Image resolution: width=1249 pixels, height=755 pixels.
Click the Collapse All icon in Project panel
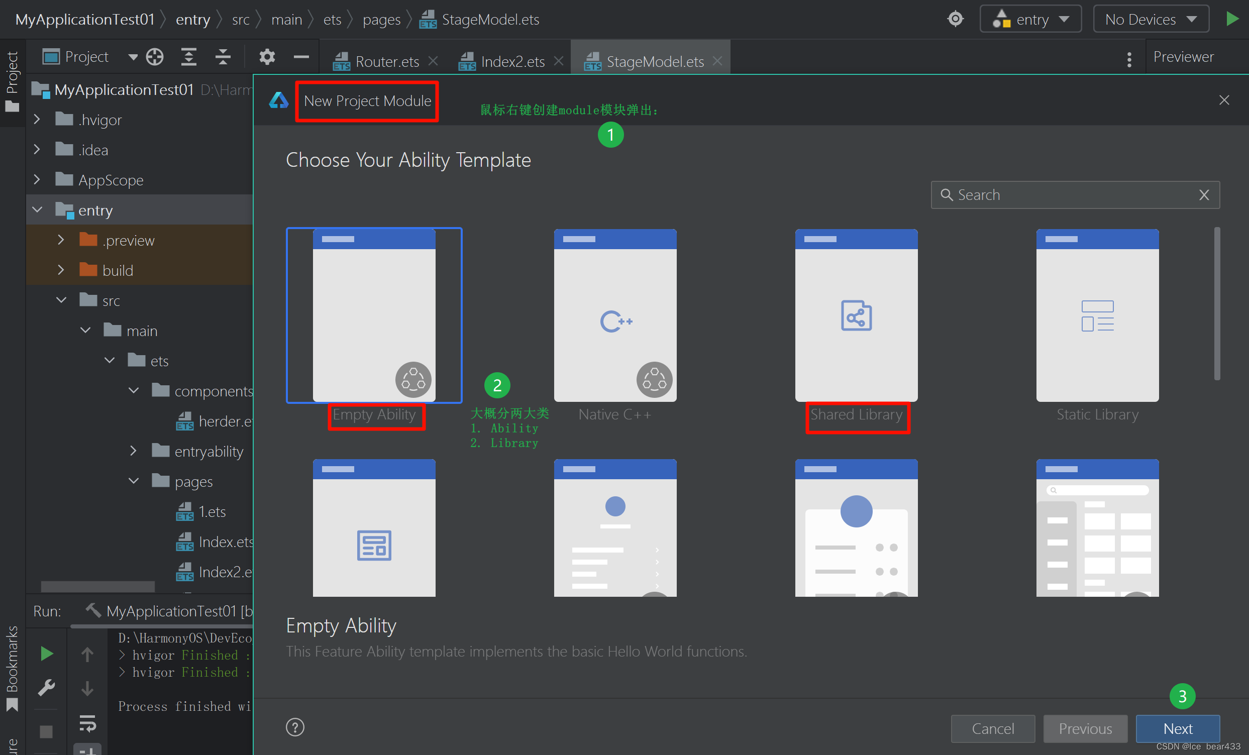[x=223, y=57]
